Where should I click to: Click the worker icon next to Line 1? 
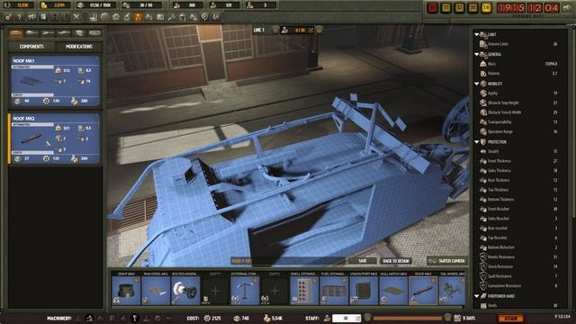point(285,30)
